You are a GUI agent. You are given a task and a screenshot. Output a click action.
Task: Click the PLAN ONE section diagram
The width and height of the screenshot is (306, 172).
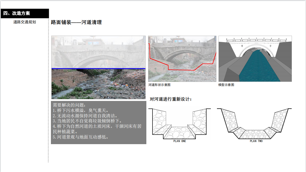coord(180,124)
